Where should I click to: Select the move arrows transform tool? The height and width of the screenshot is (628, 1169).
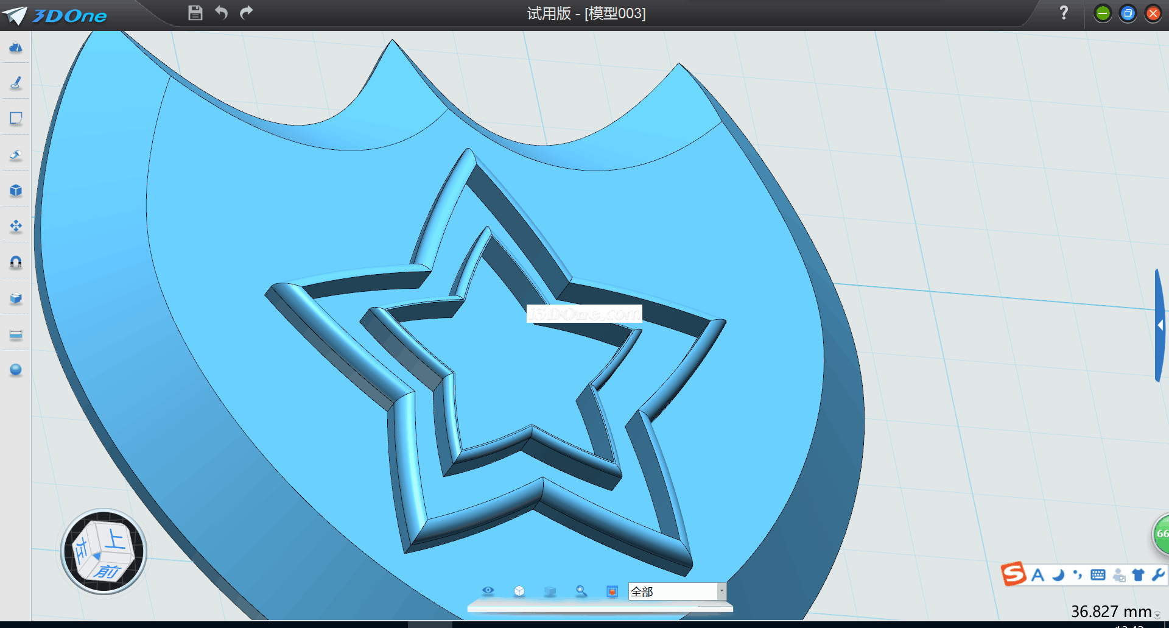pos(16,227)
